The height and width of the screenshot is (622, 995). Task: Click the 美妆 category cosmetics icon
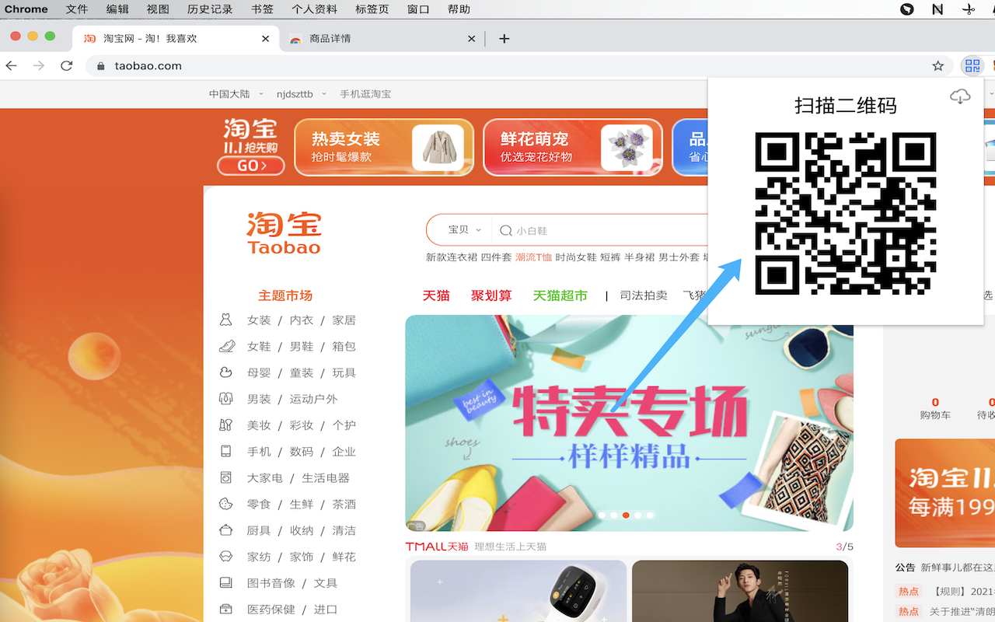(226, 425)
